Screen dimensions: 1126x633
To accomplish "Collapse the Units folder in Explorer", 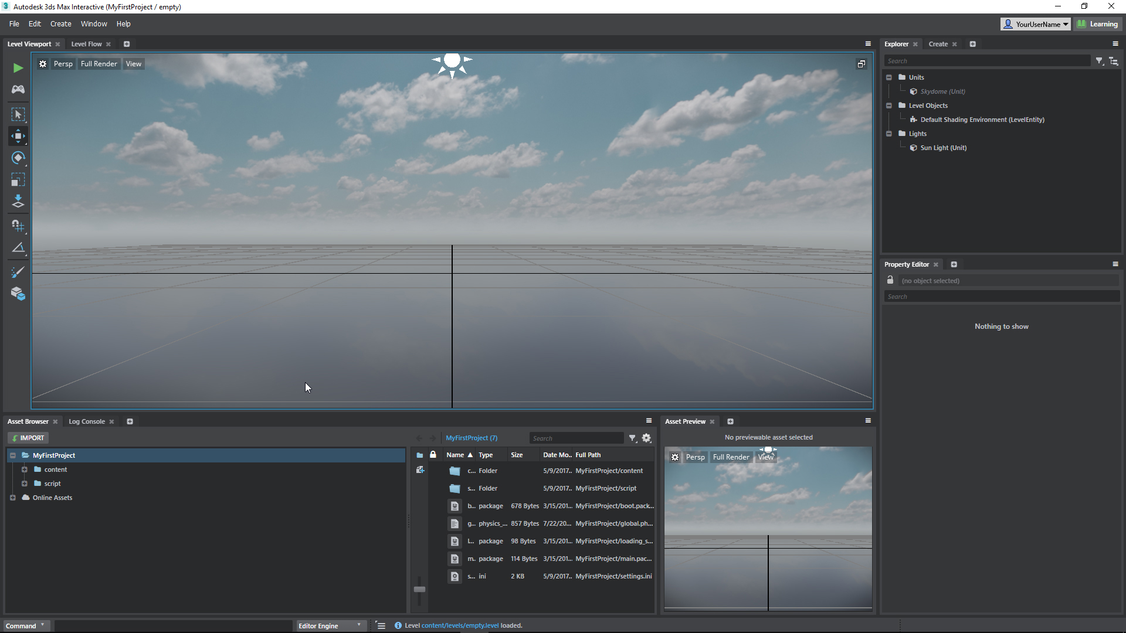I will click(x=889, y=77).
